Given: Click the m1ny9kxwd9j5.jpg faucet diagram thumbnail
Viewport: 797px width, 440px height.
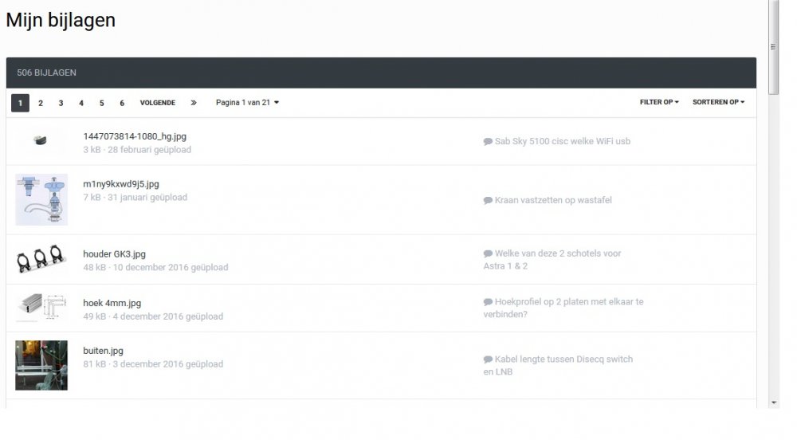Looking at the screenshot, I should click(x=41, y=199).
